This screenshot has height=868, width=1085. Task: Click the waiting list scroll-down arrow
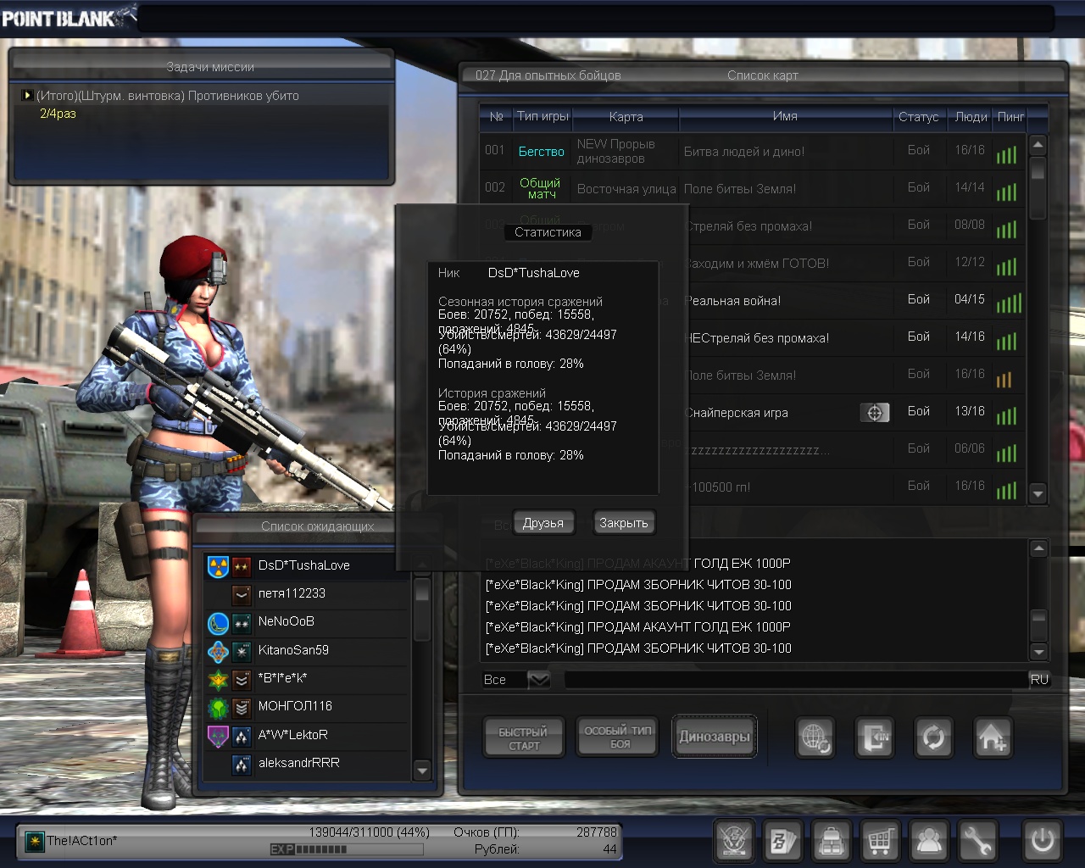421,771
